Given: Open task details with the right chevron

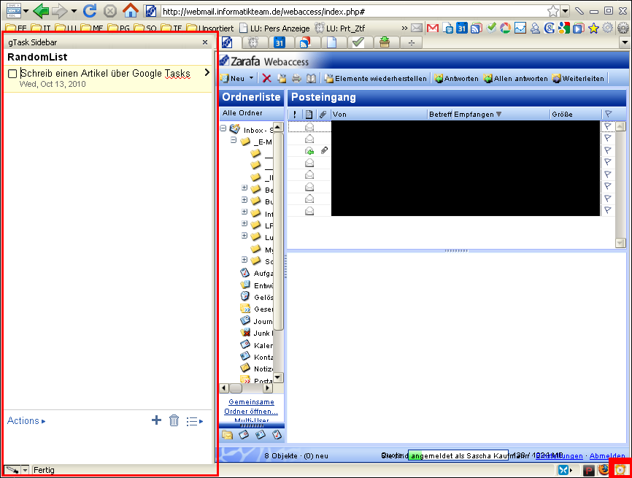Looking at the screenshot, I should click(207, 72).
